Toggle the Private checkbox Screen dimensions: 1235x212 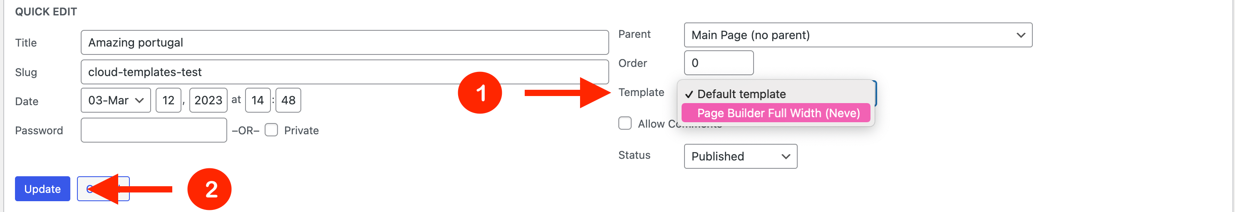point(271,130)
